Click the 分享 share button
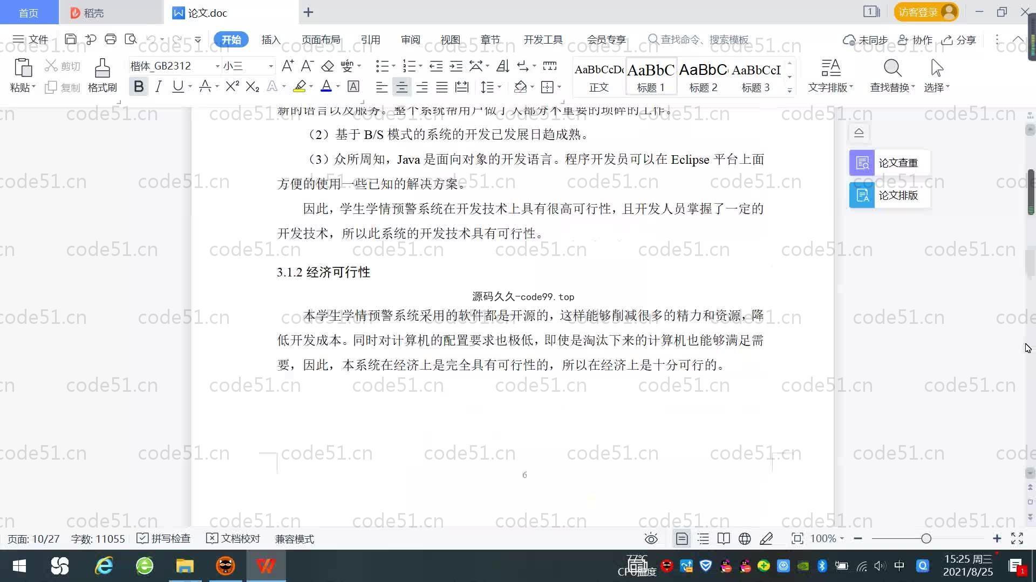 pos(959,40)
